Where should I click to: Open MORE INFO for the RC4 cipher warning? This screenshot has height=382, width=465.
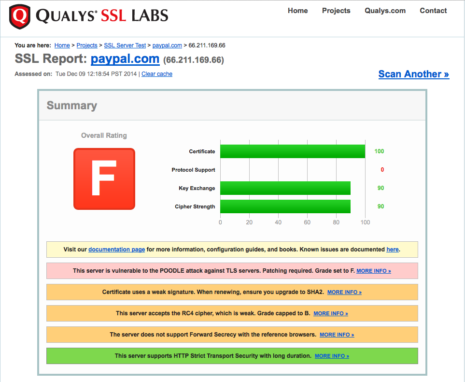[331, 313]
